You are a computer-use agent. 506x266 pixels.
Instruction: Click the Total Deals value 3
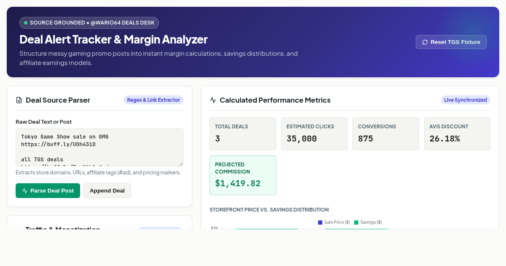tap(218, 138)
